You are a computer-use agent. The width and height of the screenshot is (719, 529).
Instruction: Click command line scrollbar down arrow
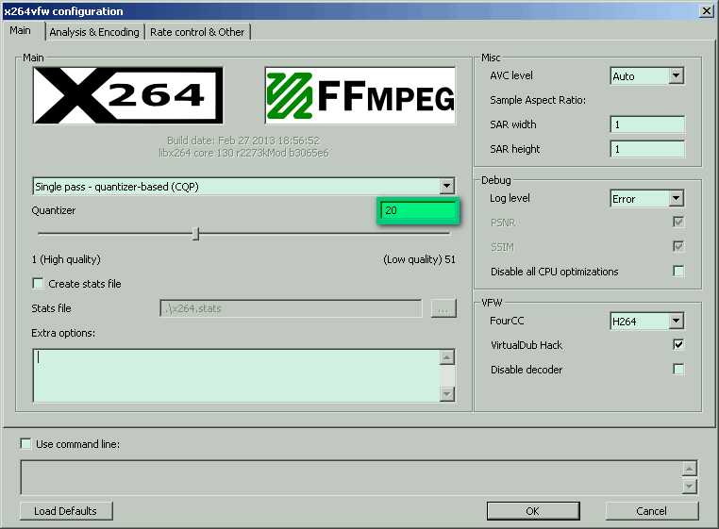tap(690, 486)
